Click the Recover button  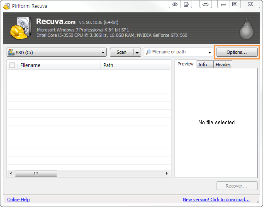pos(237,186)
